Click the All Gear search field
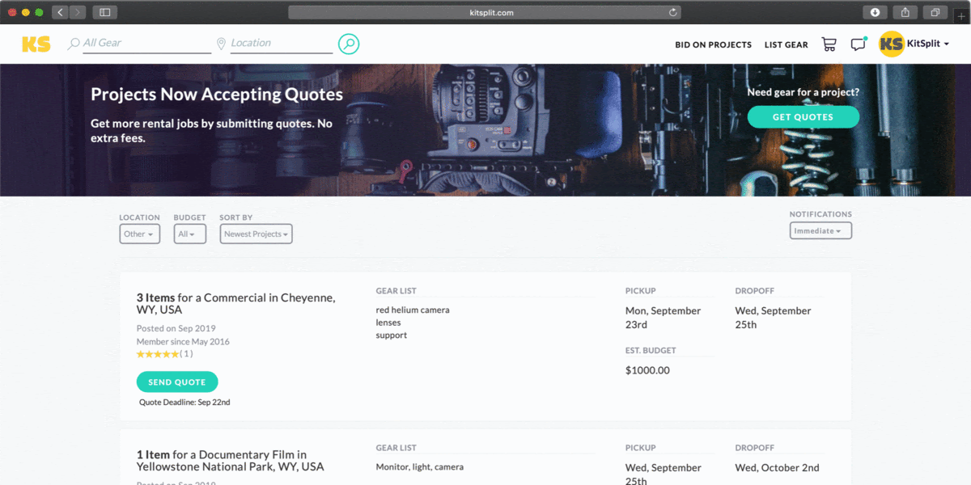The image size is (971, 485). pos(146,43)
